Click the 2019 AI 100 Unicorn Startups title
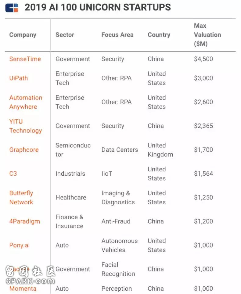241x294 pixels. coord(98,8)
